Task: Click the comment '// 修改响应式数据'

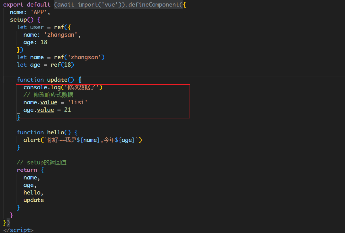Action: (x=48, y=95)
